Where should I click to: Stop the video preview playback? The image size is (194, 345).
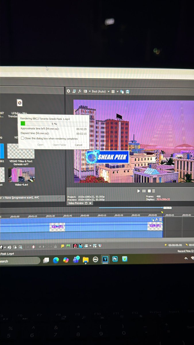(x=149, y=191)
